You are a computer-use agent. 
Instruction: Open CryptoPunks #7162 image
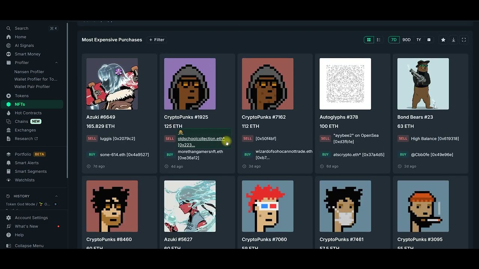pyautogui.click(x=268, y=84)
